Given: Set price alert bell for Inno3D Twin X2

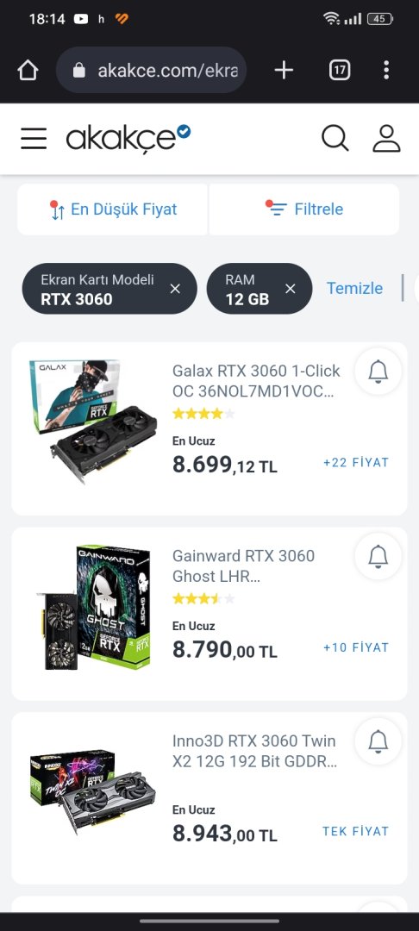Looking at the screenshot, I should click(378, 741).
